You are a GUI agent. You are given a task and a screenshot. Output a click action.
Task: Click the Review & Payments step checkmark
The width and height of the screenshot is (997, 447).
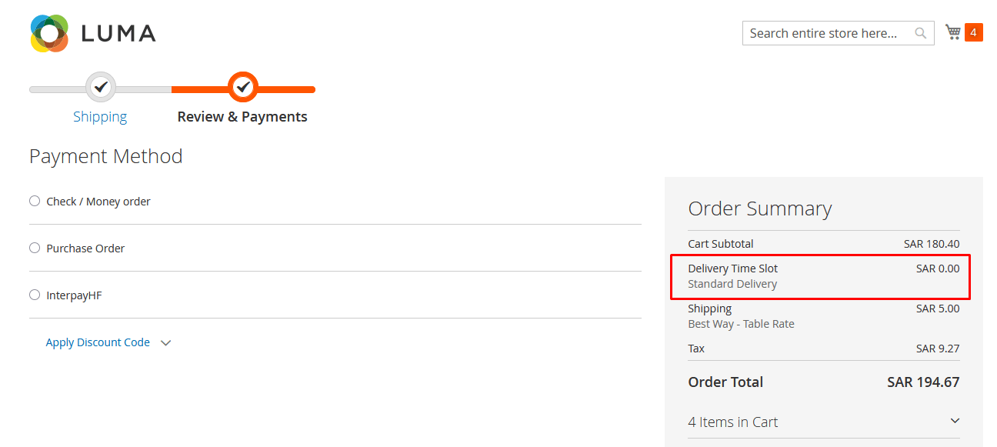(x=243, y=88)
